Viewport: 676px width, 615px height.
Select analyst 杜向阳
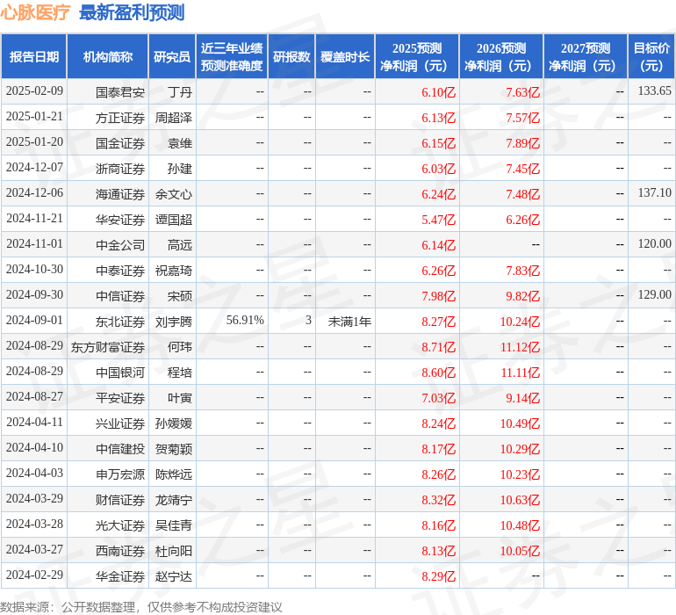click(174, 551)
